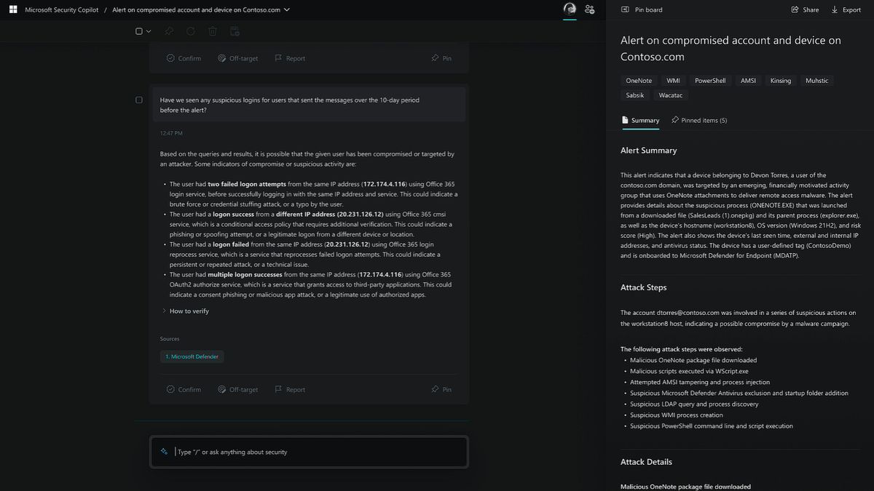Click 'Malicious scripts executed via WScript.exe' bullet
The image size is (874, 491).
click(x=689, y=371)
